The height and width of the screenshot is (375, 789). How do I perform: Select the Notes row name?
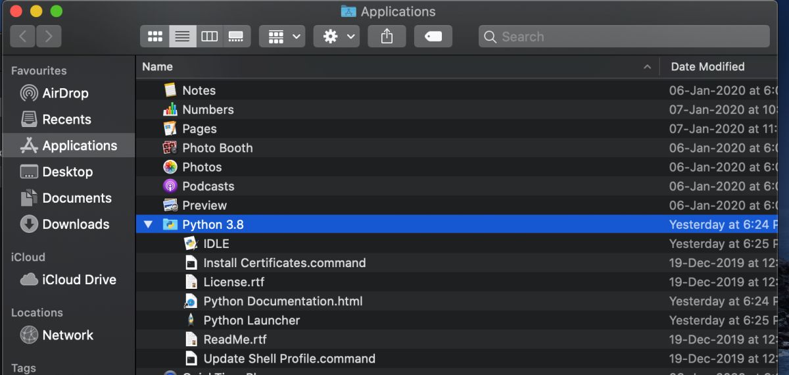tap(199, 90)
